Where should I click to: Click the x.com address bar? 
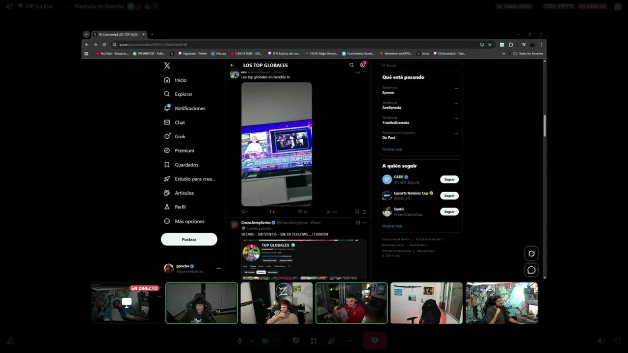point(294,45)
